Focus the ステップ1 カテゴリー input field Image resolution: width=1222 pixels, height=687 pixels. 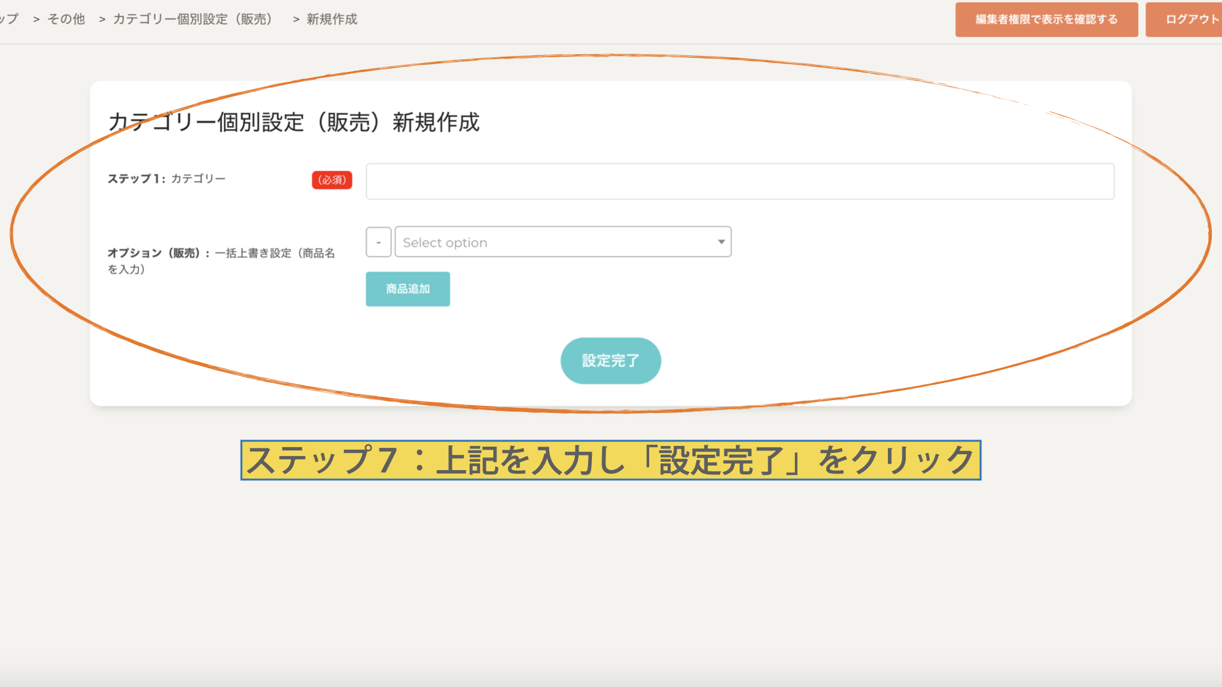(740, 181)
